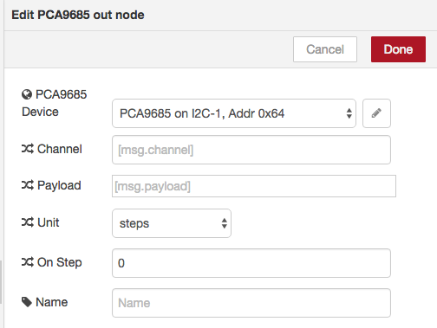Image resolution: width=437 pixels, height=328 pixels.
Task: Click the pencil edit device icon
Action: 376,113
